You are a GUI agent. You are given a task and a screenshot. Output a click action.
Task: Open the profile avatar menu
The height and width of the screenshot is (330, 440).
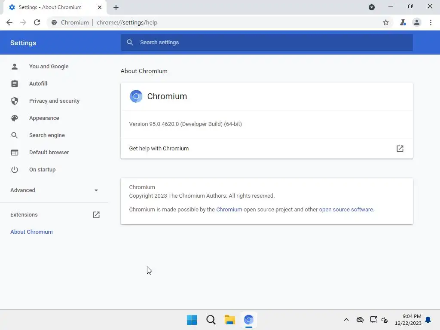click(x=417, y=22)
